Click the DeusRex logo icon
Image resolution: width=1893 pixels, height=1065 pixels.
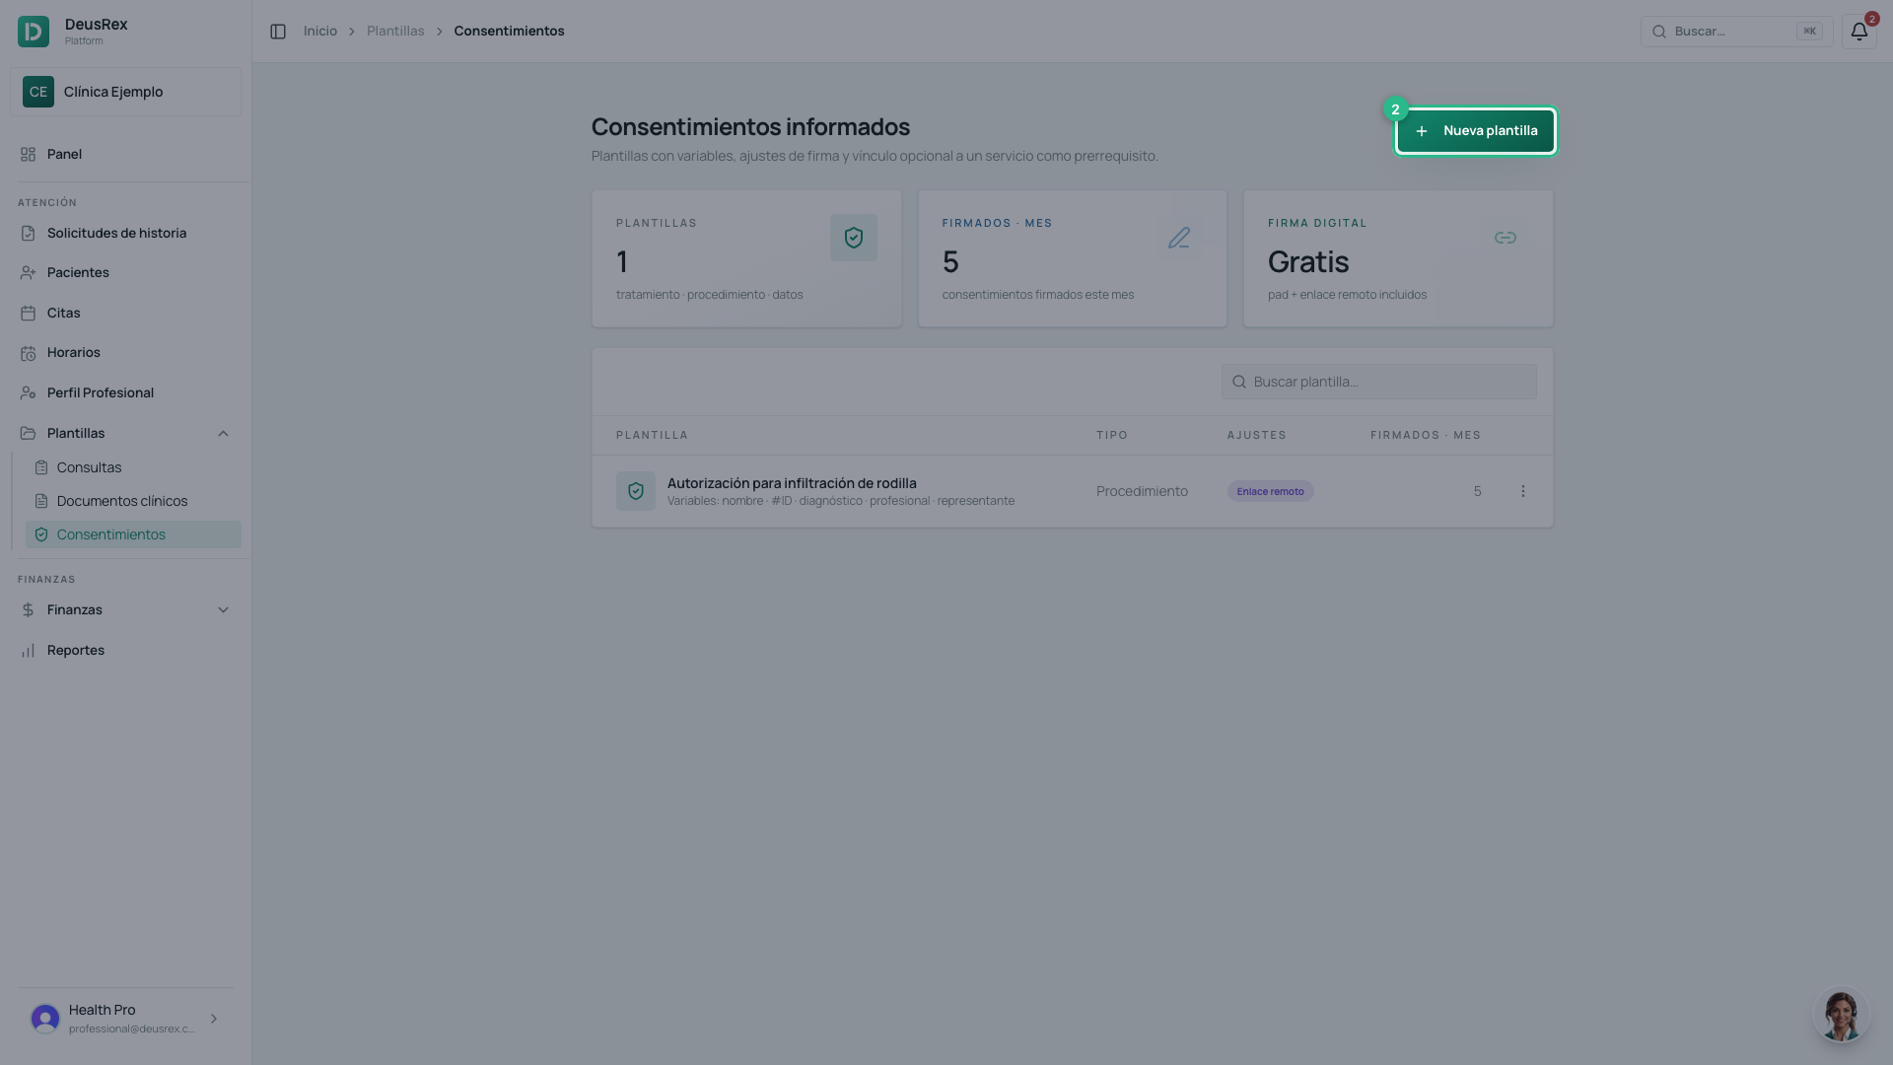pos(34,32)
